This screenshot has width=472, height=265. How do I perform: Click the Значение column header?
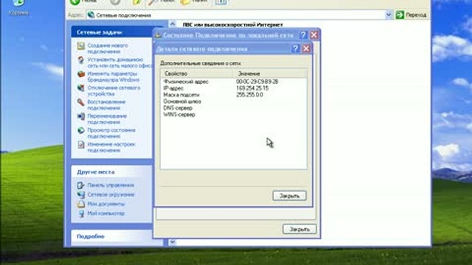pyautogui.click(x=270, y=74)
